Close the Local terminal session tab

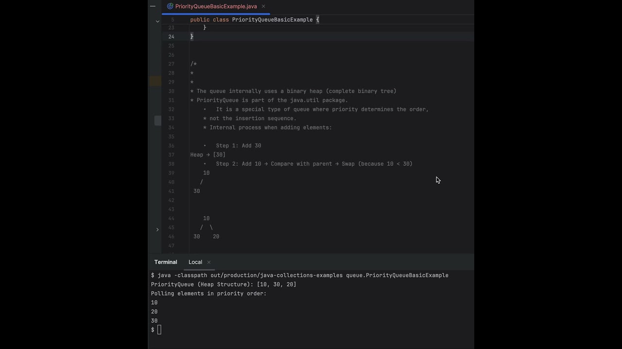point(209,262)
